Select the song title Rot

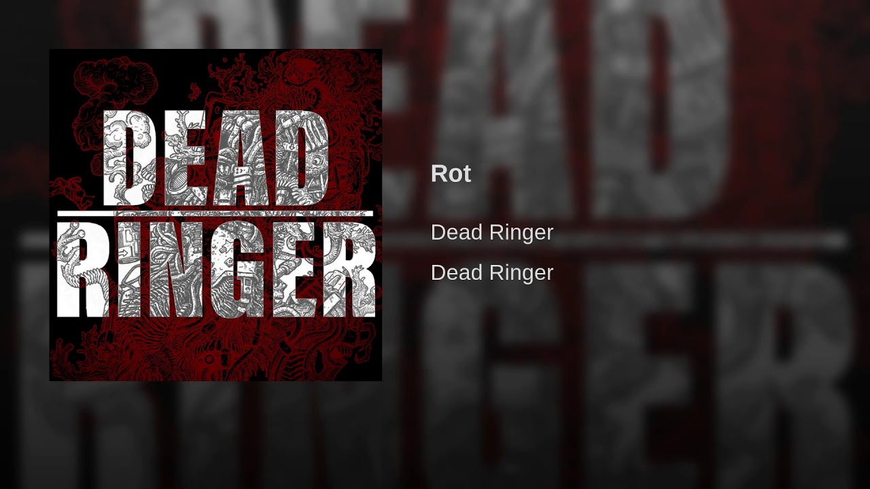pos(451,174)
